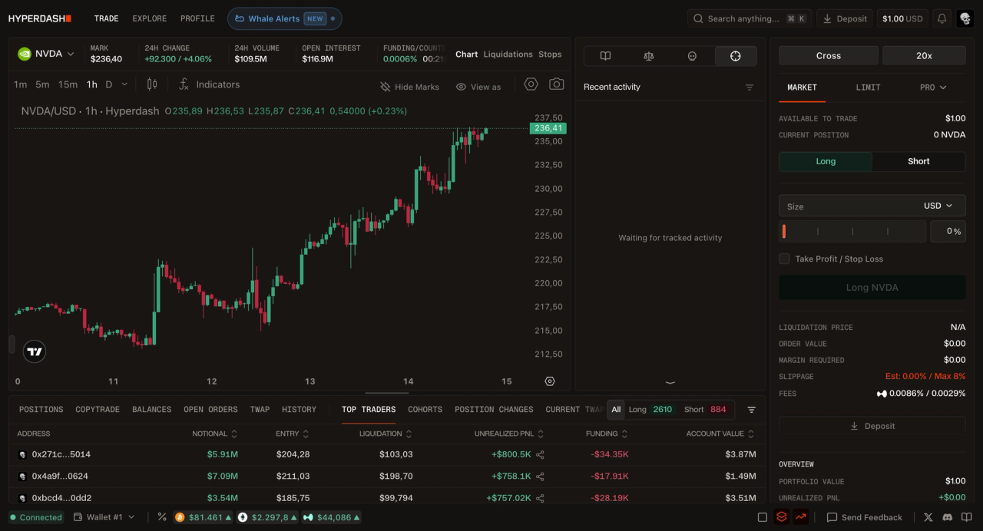Open the order book view icon
Image resolution: width=983 pixels, height=531 pixels.
click(x=605, y=56)
